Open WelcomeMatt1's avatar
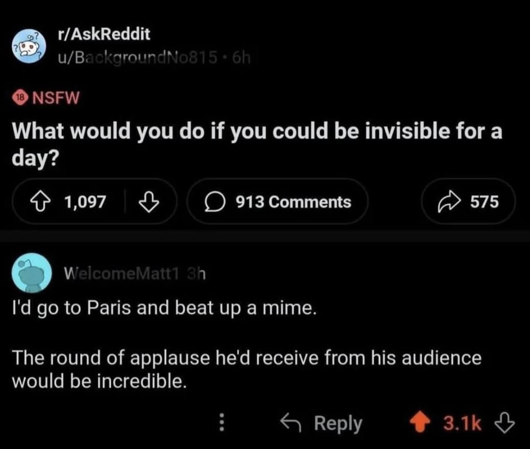The height and width of the screenshot is (449, 530). click(32, 273)
